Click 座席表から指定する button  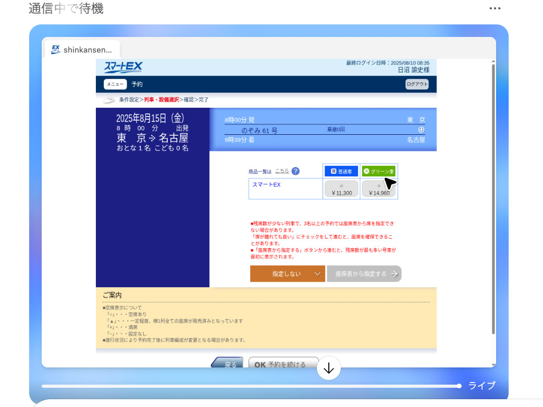pyautogui.click(x=364, y=274)
